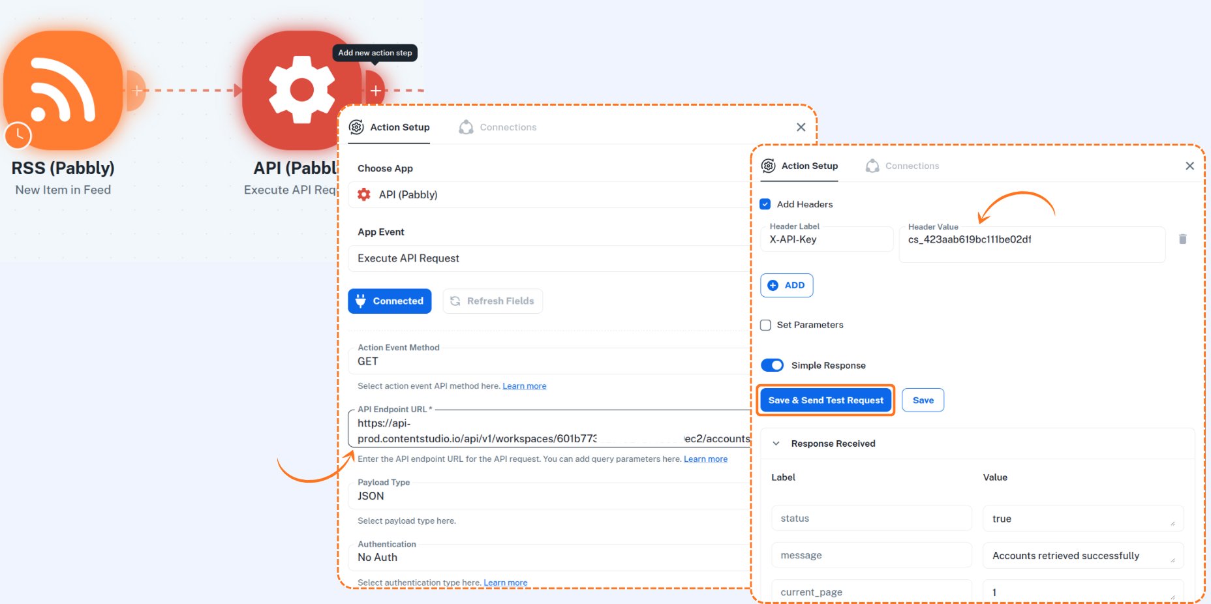Screen dimensions: 1211x604
Task: Click the ADD header button
Action: (787, 285)
